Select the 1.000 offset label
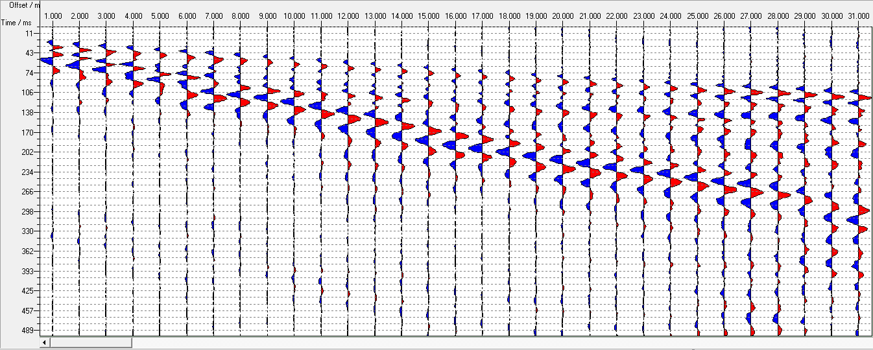 click(x=53, y=15)
